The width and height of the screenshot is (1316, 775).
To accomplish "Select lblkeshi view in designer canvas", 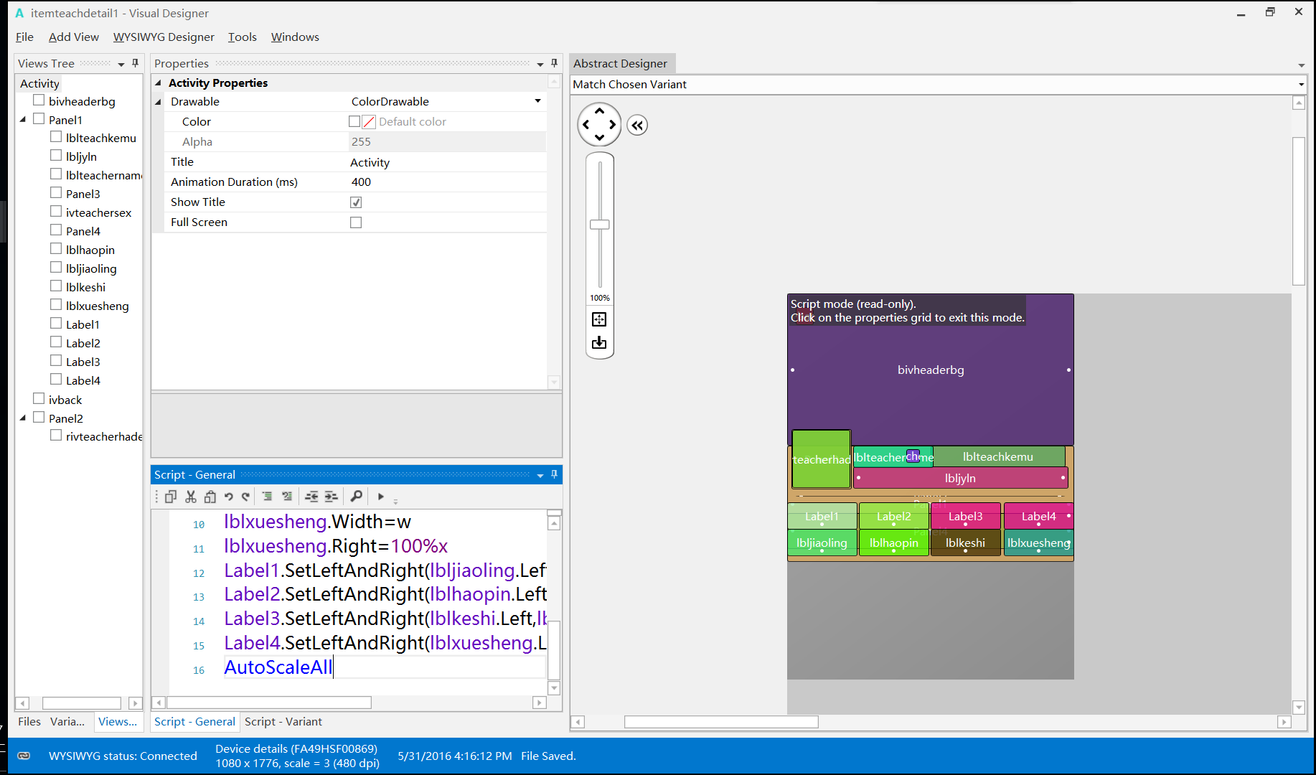I will (x=965, y=542).
